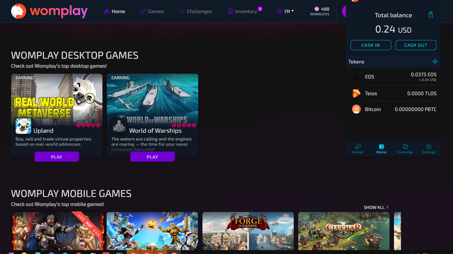Click the Home house icon

[107, 11]
